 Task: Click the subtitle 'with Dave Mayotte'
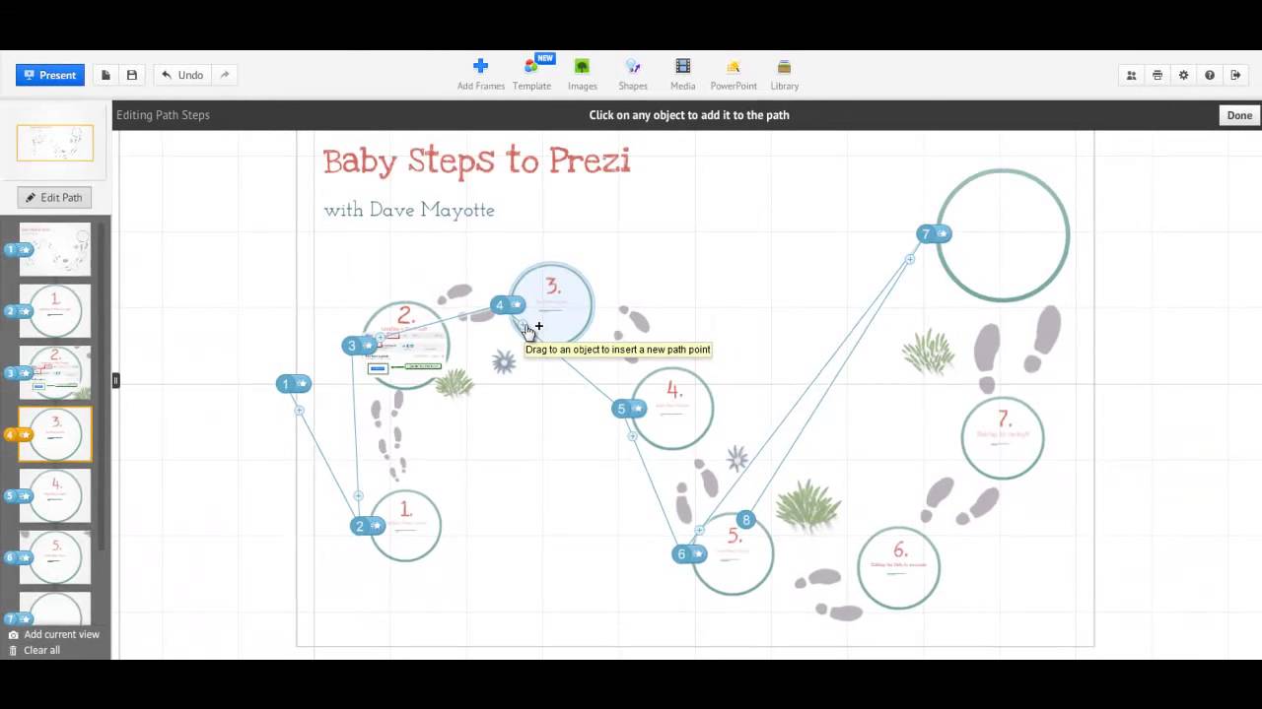[x=409, y=210]
